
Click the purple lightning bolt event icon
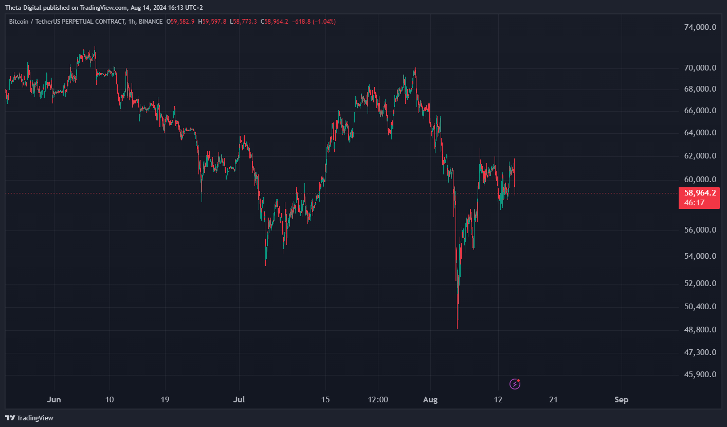(x=515, y=384)
